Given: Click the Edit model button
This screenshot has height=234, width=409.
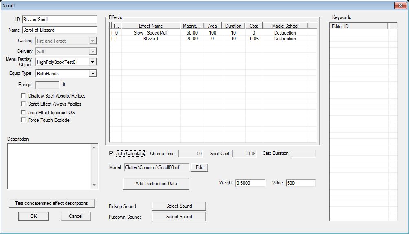Looking at the screenshot, I should [x=200, y=167].
